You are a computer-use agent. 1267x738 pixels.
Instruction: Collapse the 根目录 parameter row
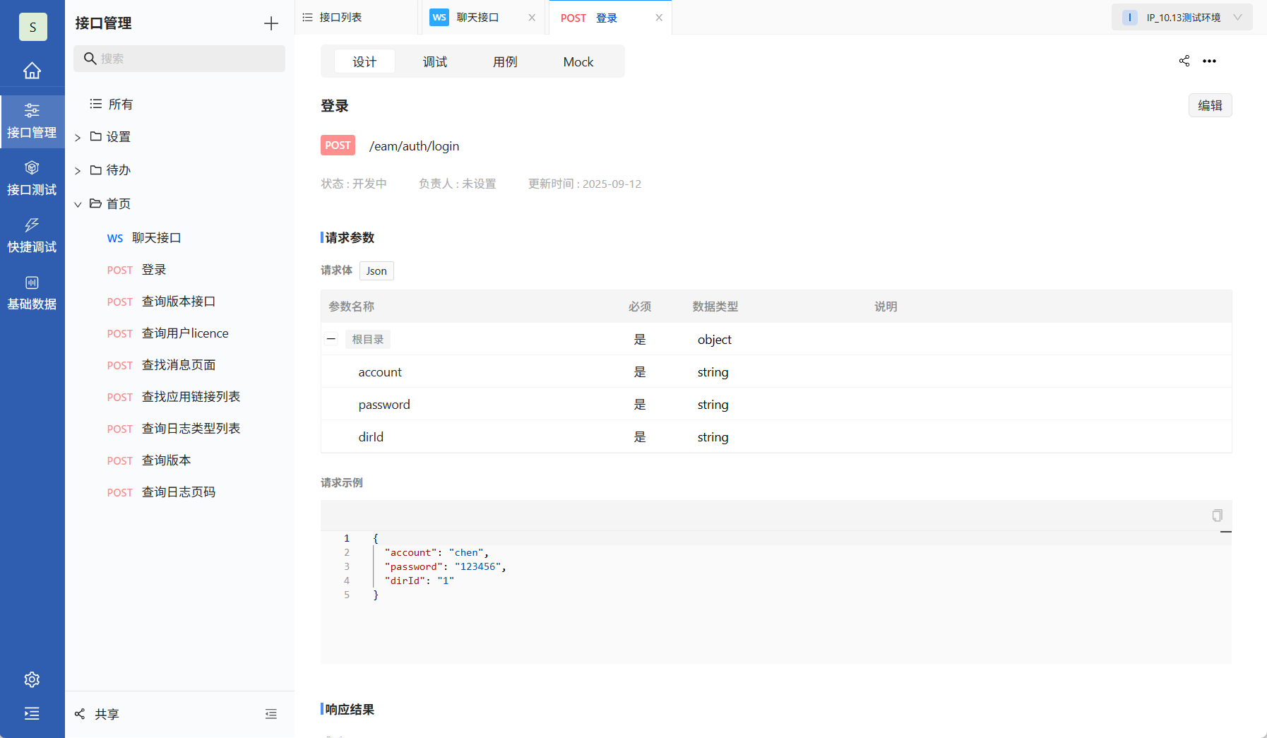[331, 339]
